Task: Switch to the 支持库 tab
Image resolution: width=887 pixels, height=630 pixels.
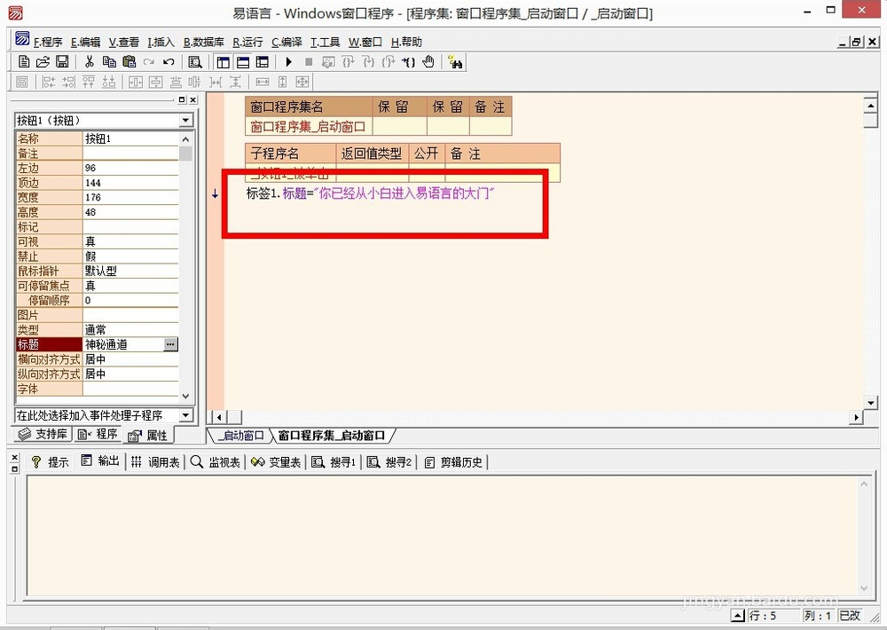Action: (43, 435)
